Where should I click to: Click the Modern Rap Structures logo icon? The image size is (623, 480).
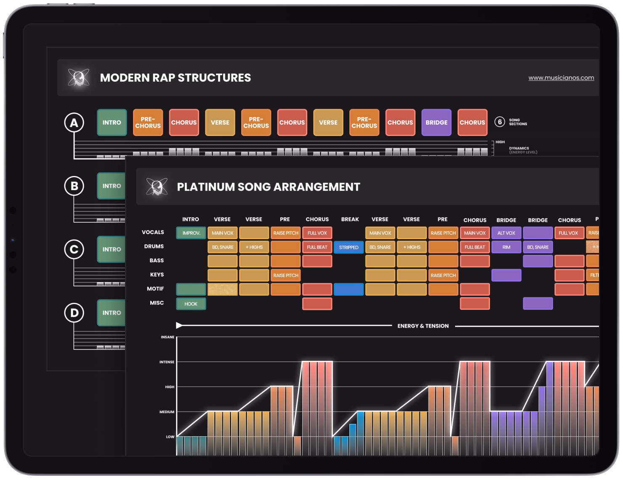pos(78,77)
